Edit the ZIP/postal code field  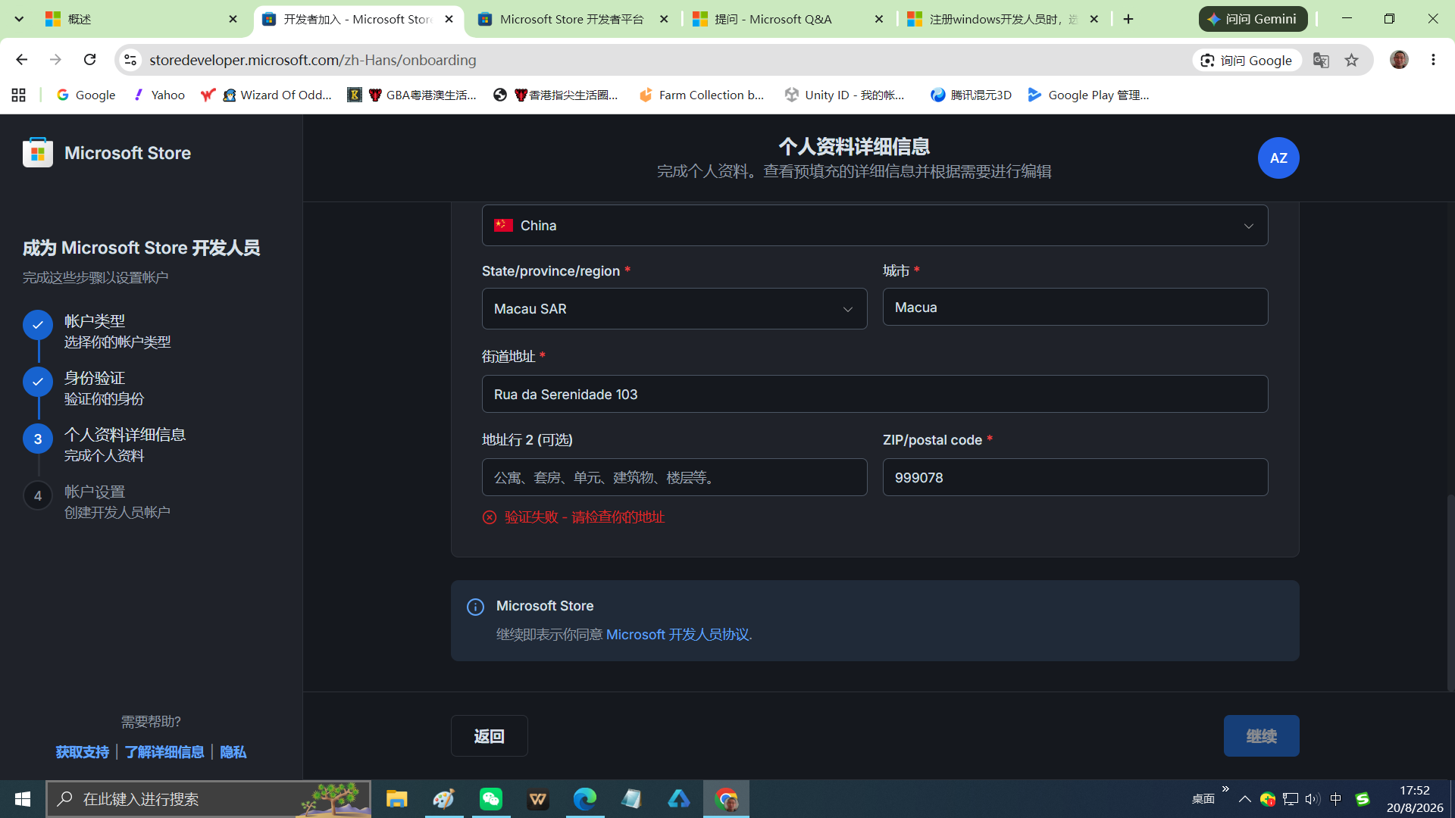tap(1075, 478)
